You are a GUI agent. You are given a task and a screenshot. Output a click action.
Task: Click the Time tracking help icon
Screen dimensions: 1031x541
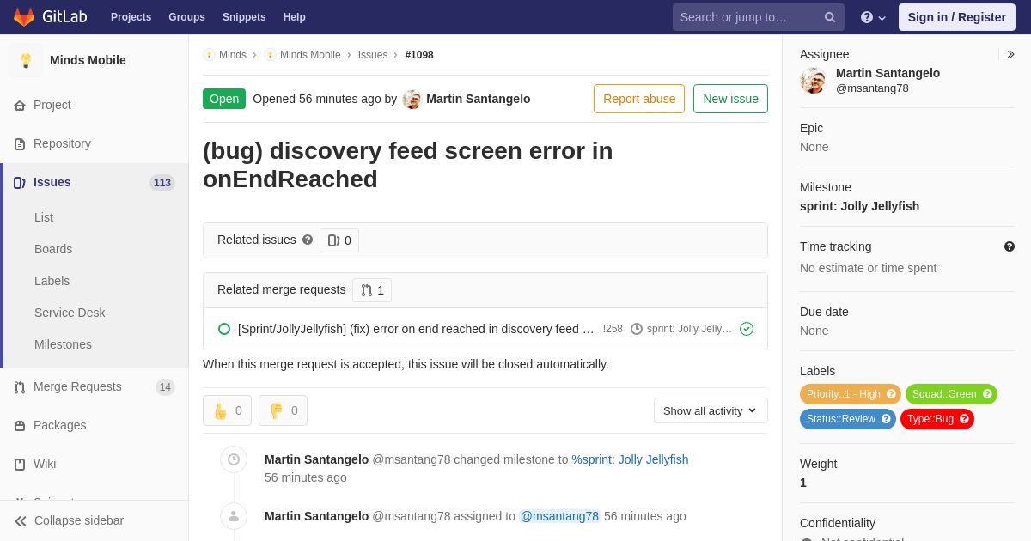pos(1010,246)
